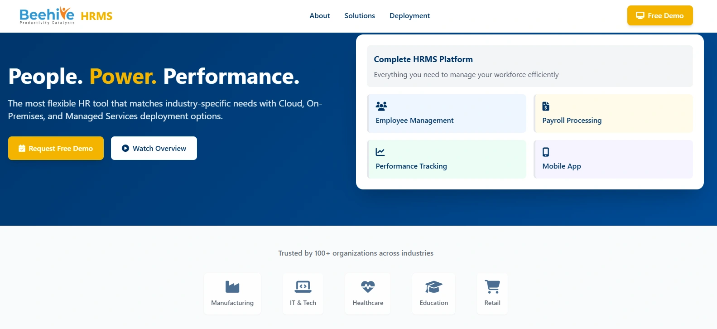Viewport: 717px width, 329px height.
Task: Open the Mobile App card label
Action: tap(562, 166)
